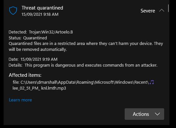Click the Status: Quarantined line
176x128 pixels.
28,38
